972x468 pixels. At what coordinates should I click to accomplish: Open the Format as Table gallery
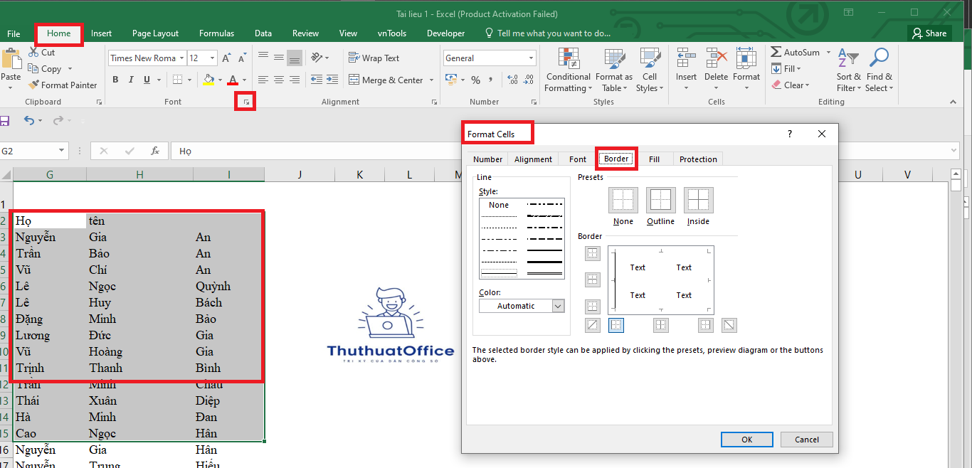tap(614, 70)
